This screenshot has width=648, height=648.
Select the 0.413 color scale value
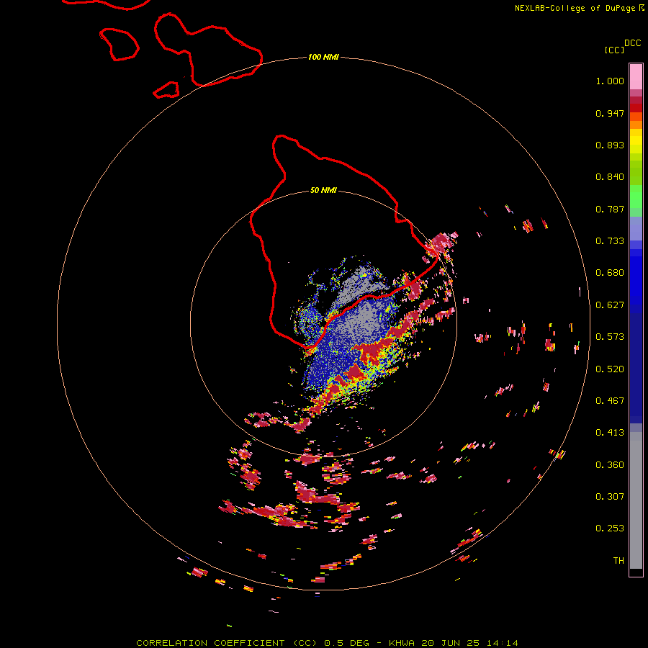point(610,433)
